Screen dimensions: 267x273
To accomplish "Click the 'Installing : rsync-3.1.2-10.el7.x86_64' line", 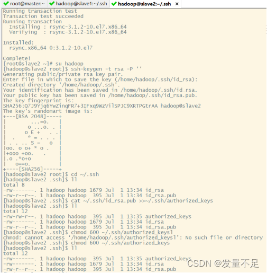I will (68, 27).
